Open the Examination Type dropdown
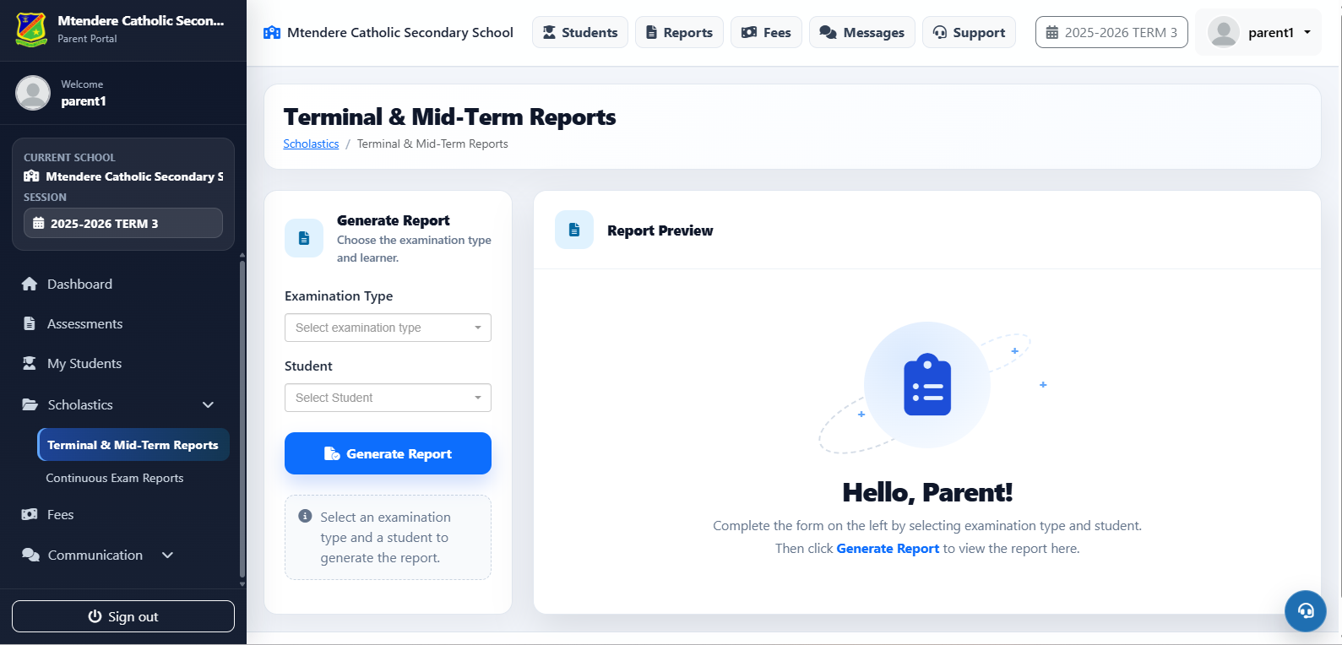Screen dimensions: 1342x645 pyautogui.click(x=388, y=328)
